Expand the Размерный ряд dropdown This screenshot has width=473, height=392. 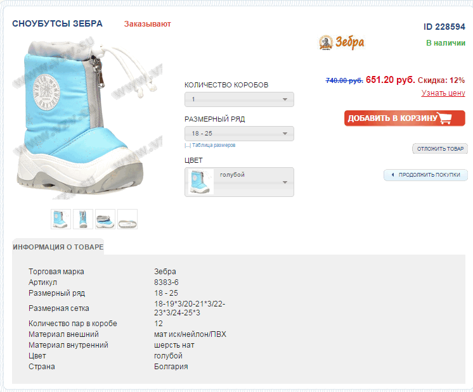pos(239,134)
